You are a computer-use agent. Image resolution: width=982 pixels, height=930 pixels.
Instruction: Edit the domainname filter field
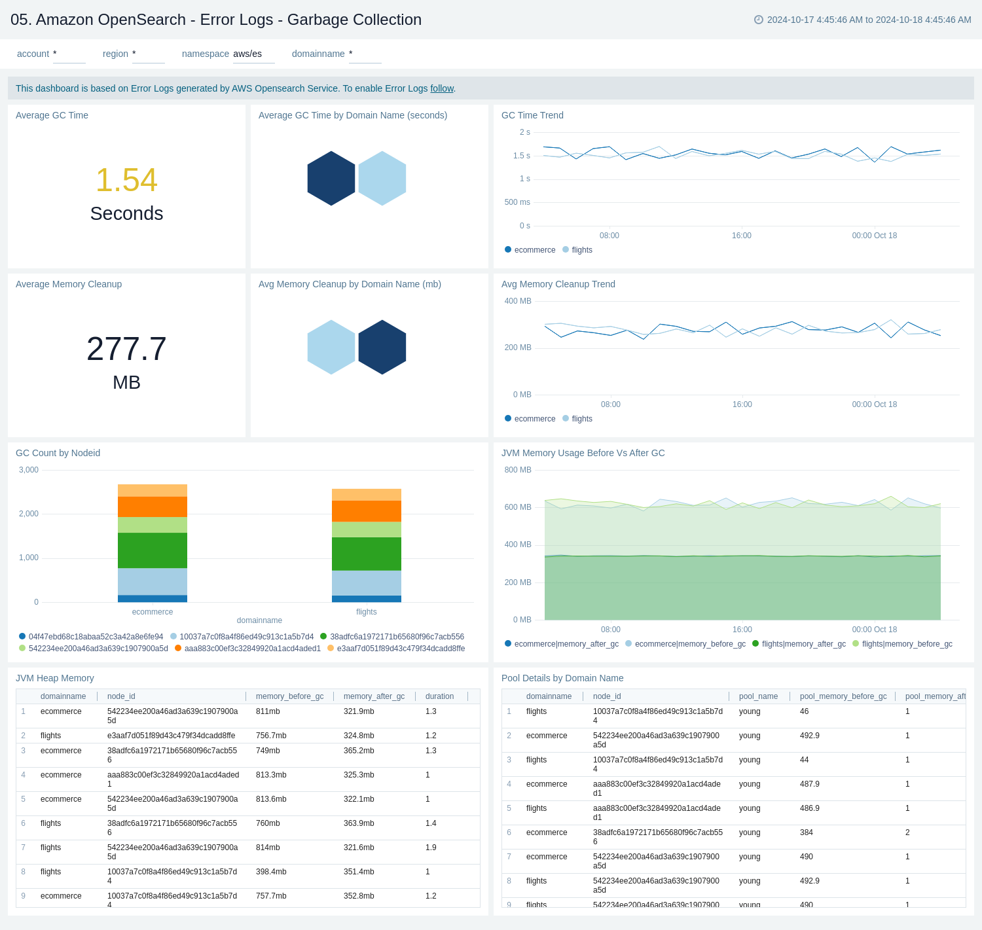point(365,54)
